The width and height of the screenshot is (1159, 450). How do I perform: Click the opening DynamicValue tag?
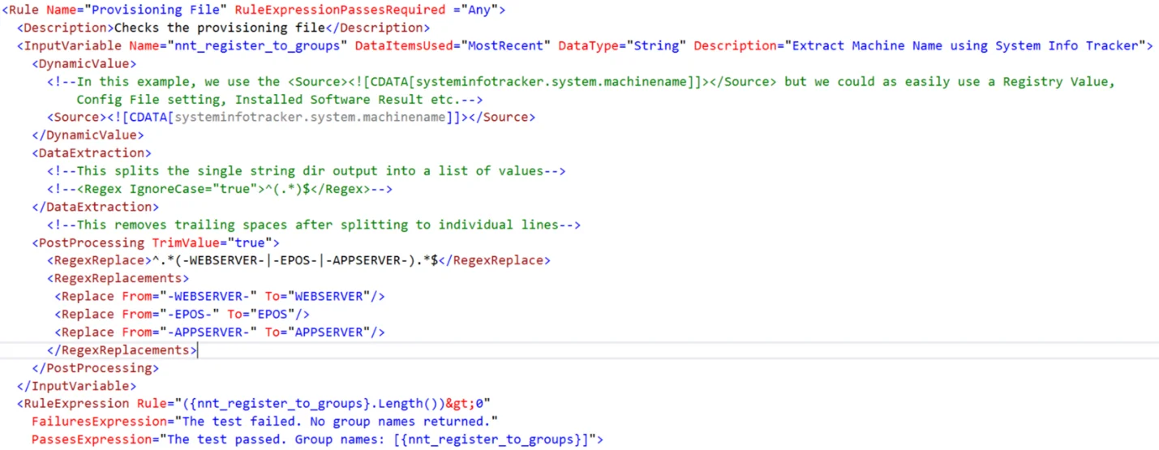tap(84, 63)
